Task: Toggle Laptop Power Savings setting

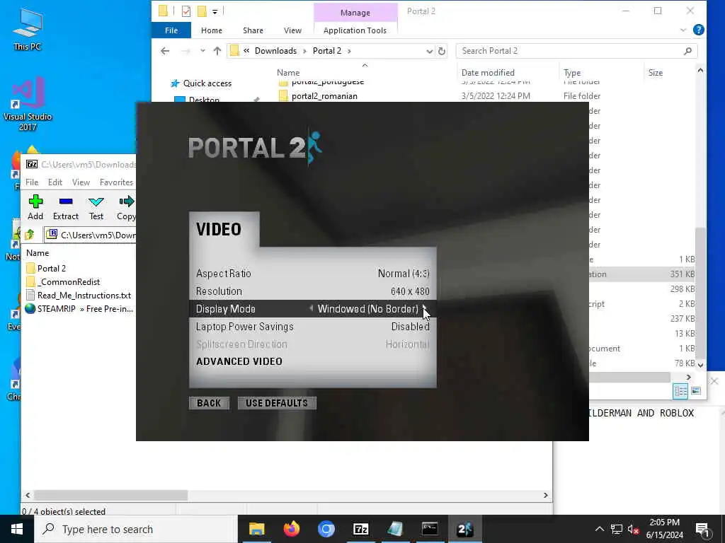Action: pyautogui.click(x=312, y=327)
